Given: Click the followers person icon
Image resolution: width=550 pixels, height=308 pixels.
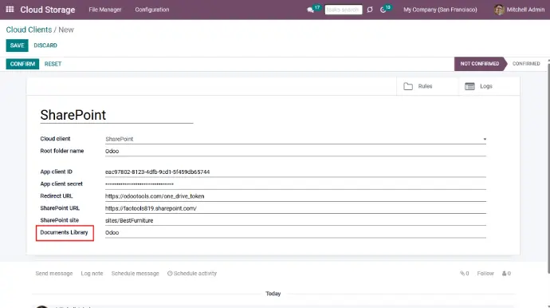Looking at the screenshot, I should [x=504, y=273].
